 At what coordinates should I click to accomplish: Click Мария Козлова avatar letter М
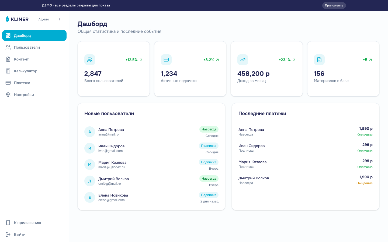pos(90,165)
